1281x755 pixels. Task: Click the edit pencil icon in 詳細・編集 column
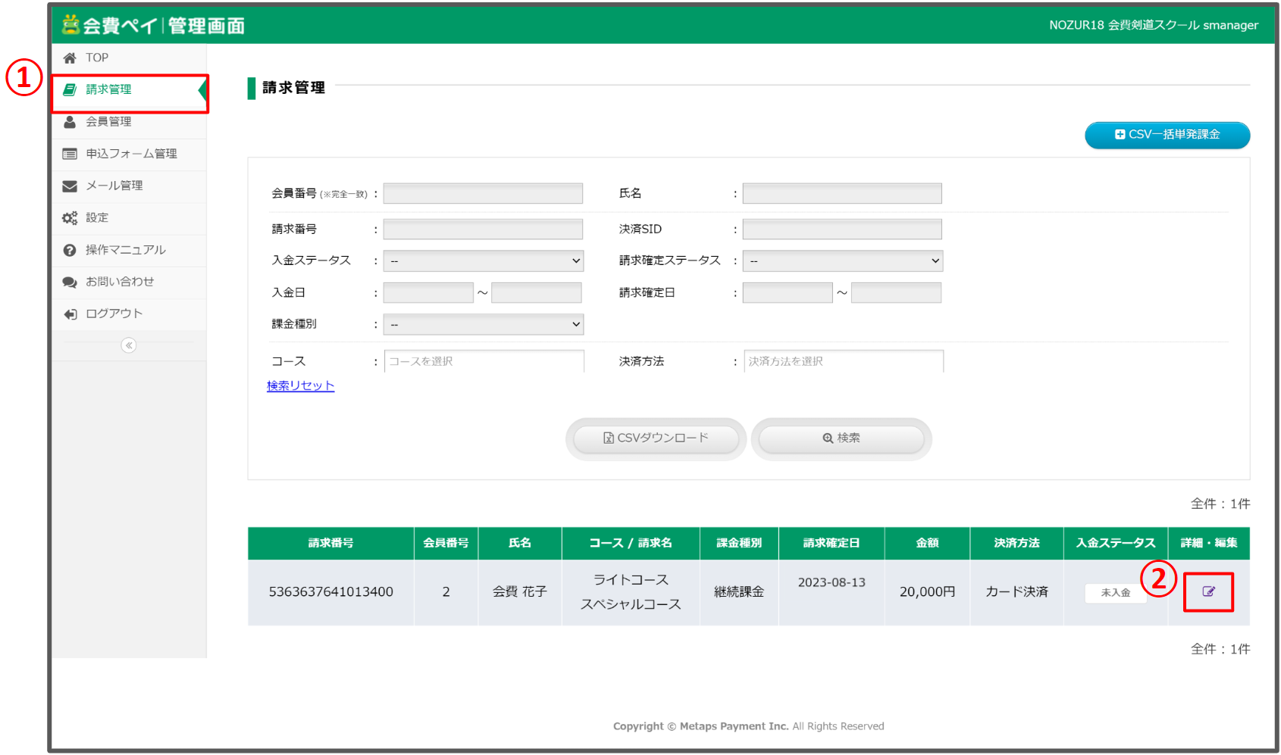click(x=1208, y=591)
